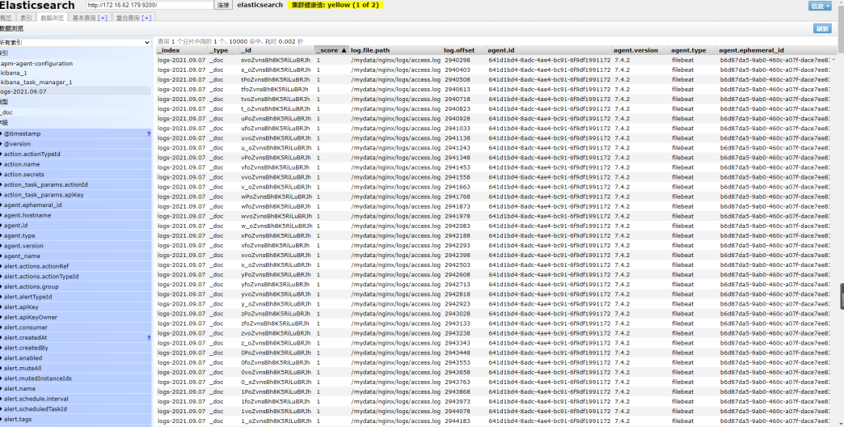Sort by the _index column header
This screenshot has height=427, width=844.
click(181, 50)
